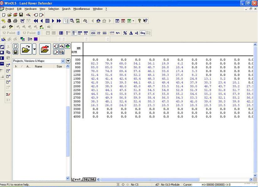Screen dimensions: 258x187
Task: Click the document-with-minus icon in the left strip
Action: tap(8, 71)
